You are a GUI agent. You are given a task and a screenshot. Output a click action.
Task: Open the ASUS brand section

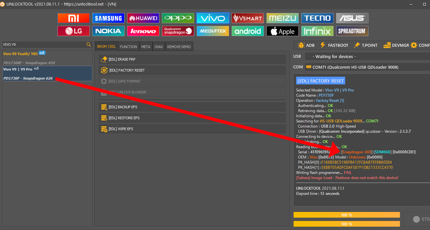click(352, 18)
